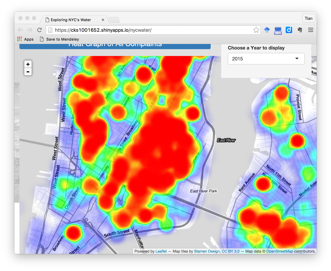331x271 pixels.
Task: Close the Exploring NYC's Water tab
Action: point(103,20)
